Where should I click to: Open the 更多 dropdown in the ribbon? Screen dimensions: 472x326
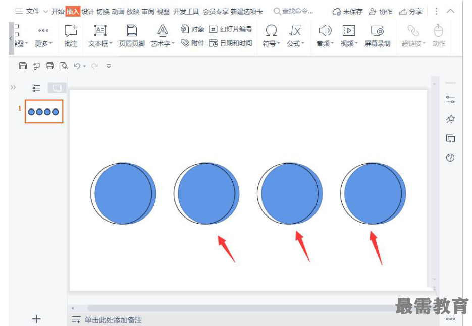(43, 37)
